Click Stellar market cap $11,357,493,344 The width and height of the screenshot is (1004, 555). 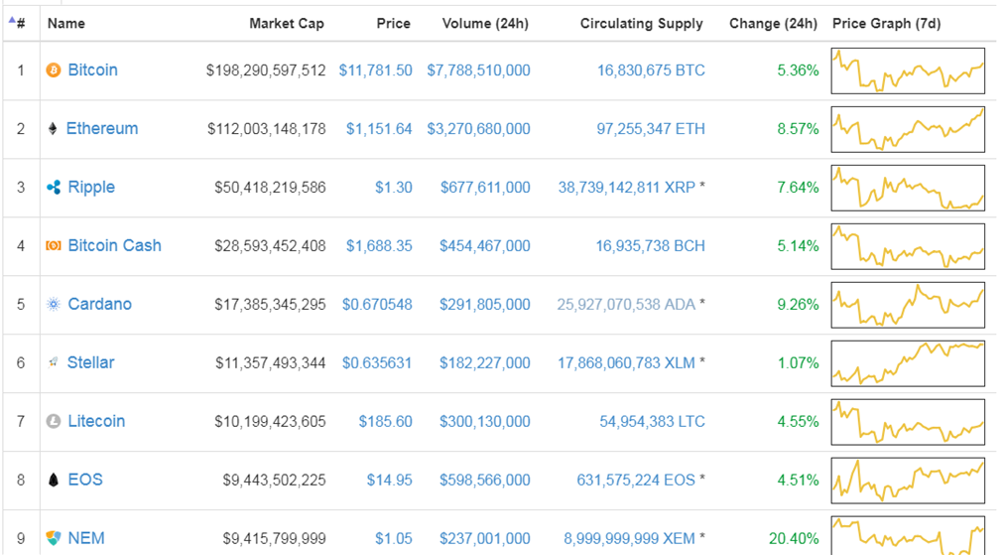(x=270, y=363)
